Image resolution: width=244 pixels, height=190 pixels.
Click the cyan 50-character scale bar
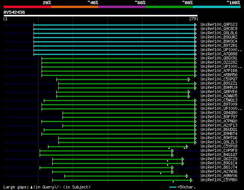click(173, 187)
